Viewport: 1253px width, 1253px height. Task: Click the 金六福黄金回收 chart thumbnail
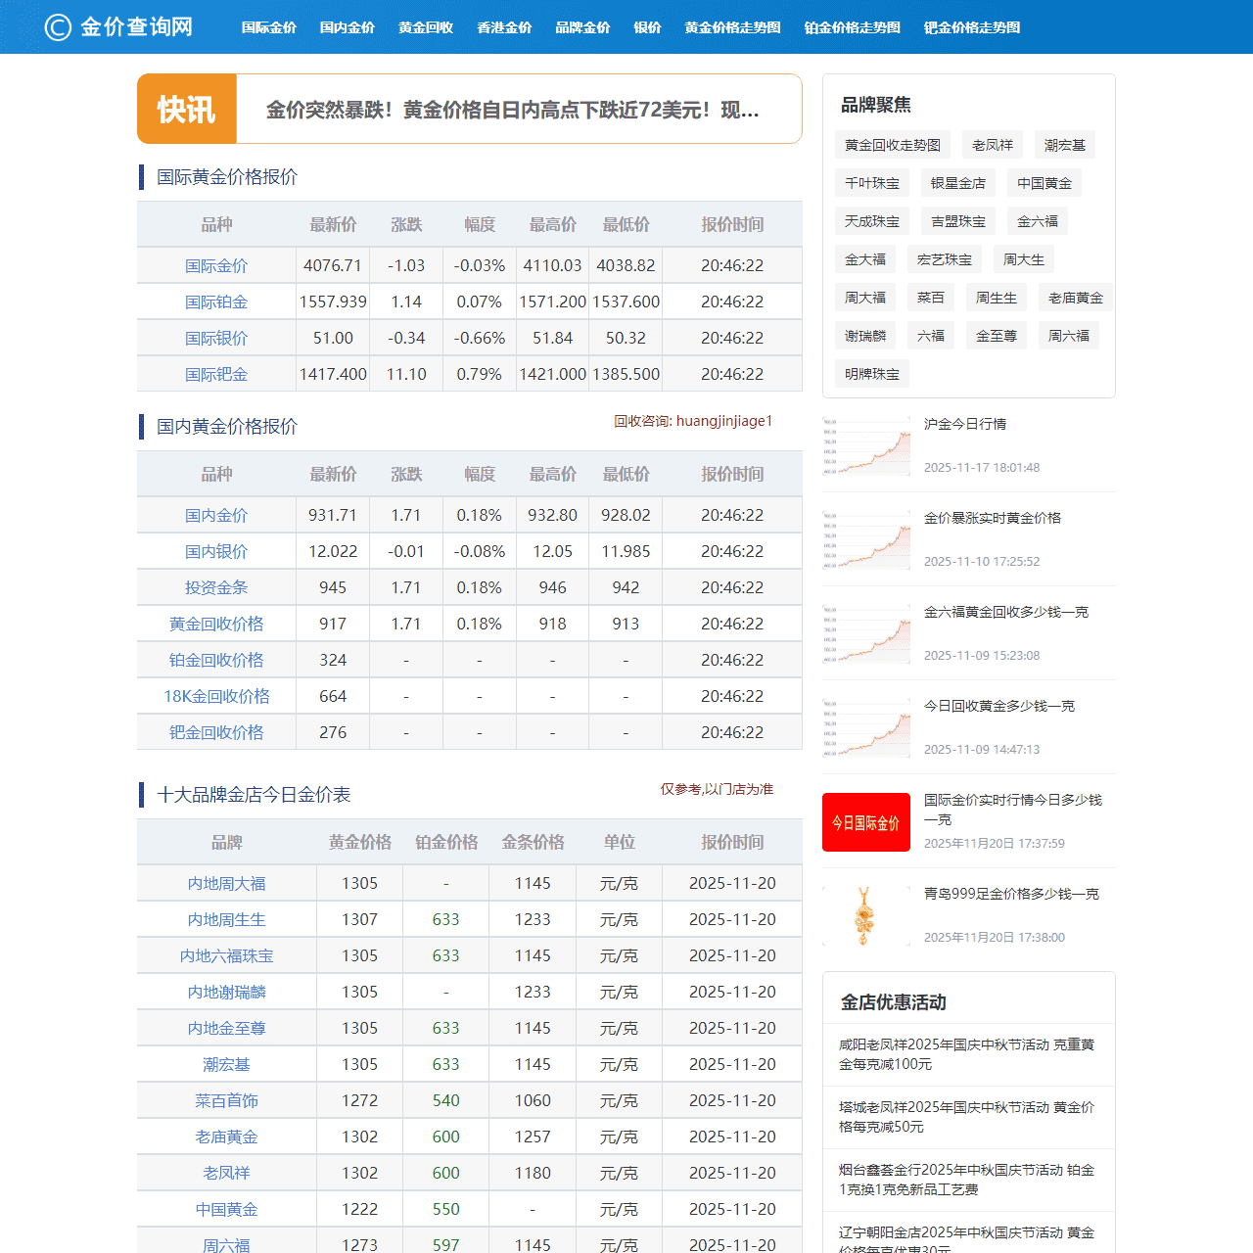tap(865, 634)
